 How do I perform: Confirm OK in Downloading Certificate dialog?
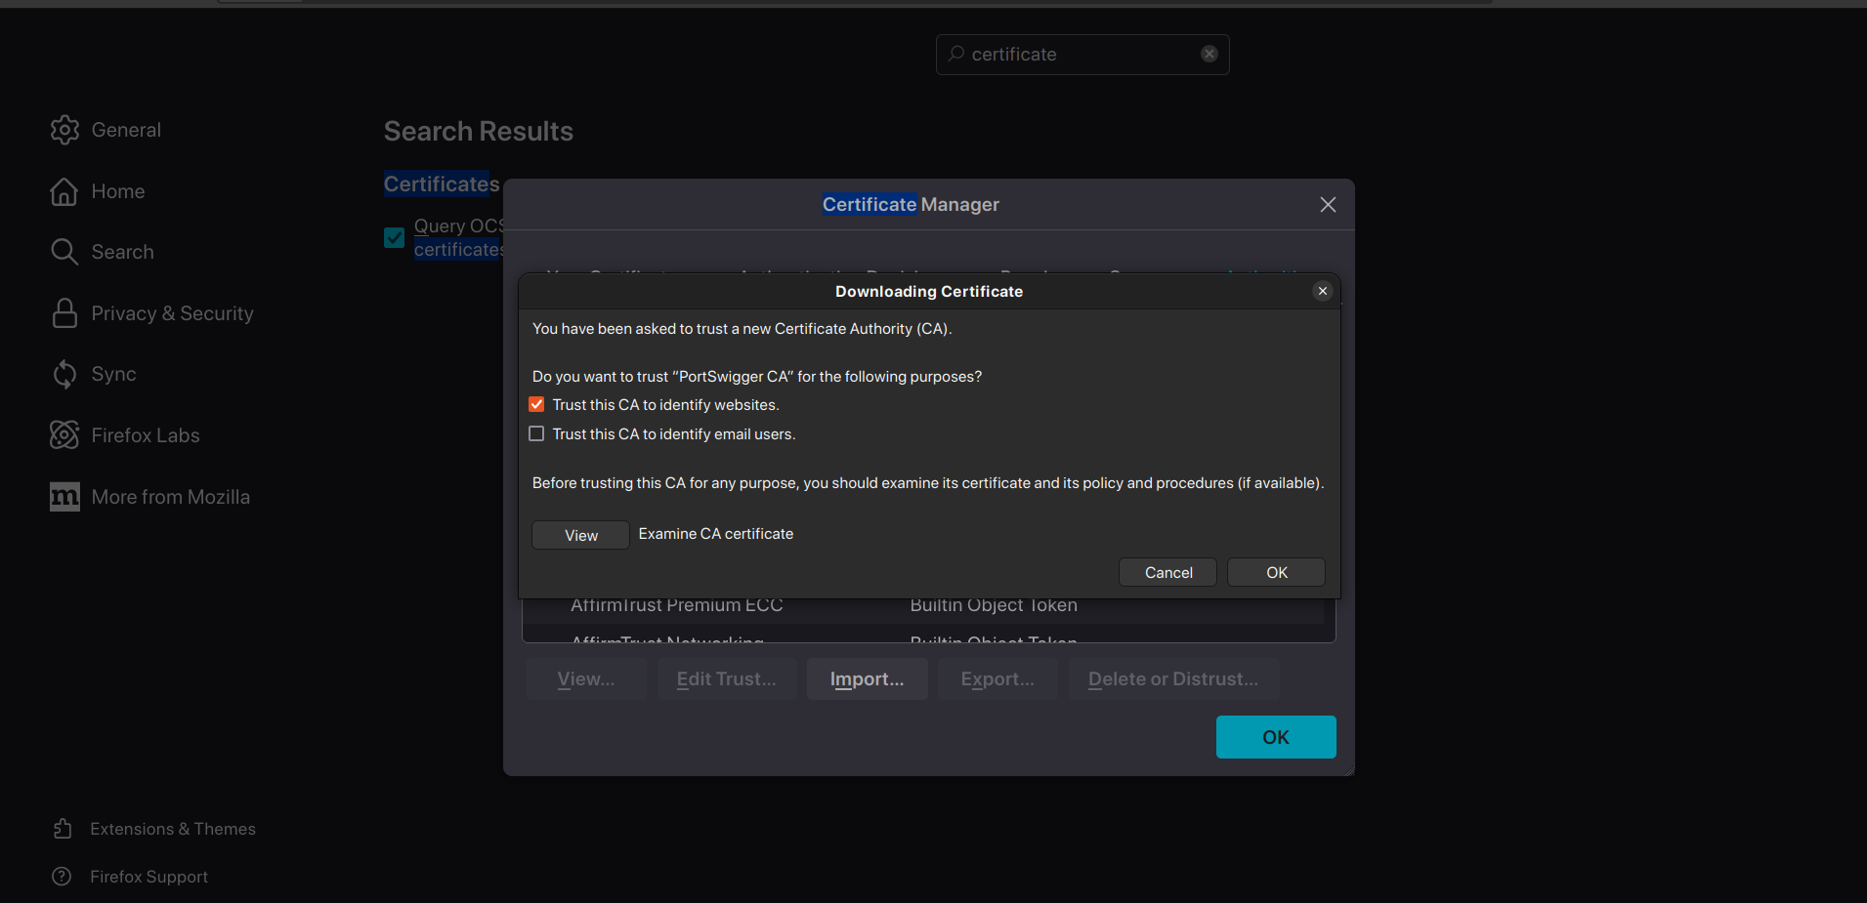1276,572
